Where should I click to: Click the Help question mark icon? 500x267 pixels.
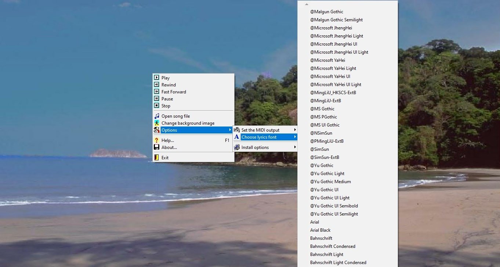(157, 140)
